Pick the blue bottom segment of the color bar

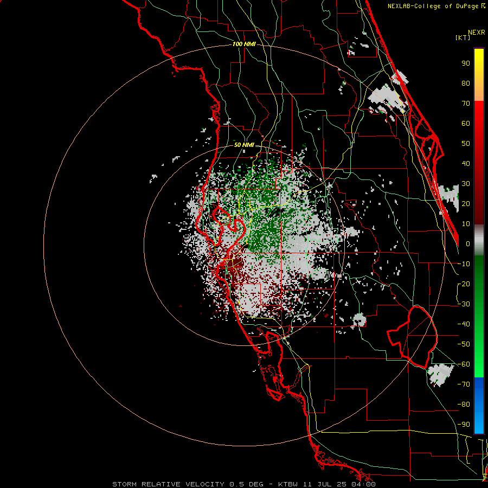pos(479,406)
